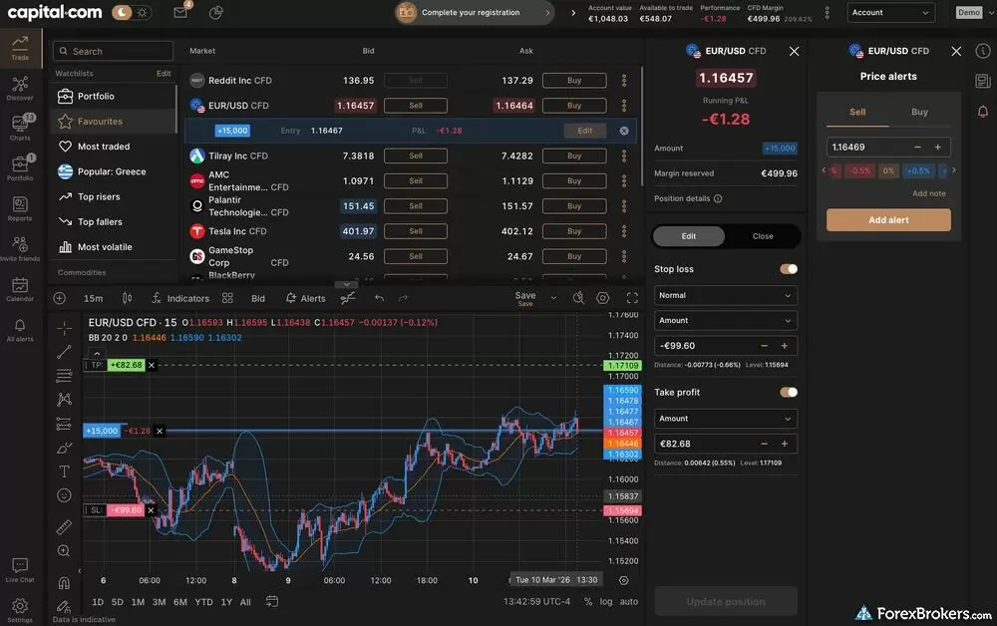Viewport: 997px width, 626px height.
Task: Open the Stop loss Normal dropdown
Action: click(x=726, y=295)
